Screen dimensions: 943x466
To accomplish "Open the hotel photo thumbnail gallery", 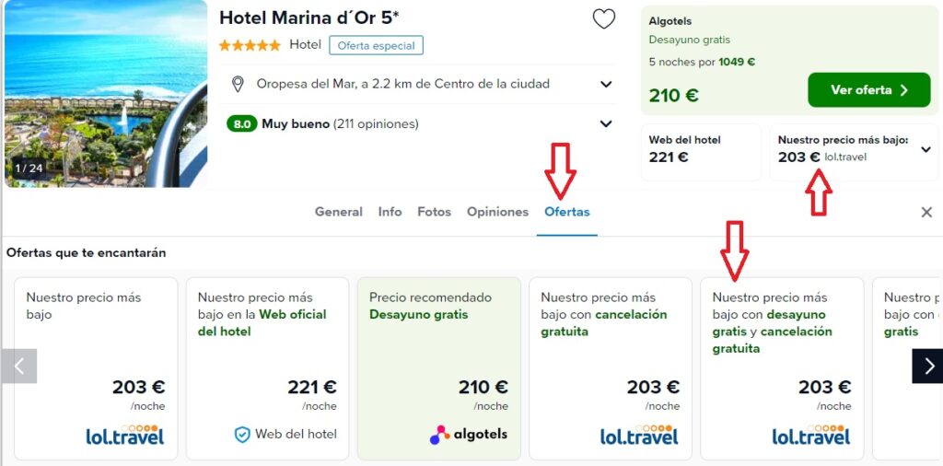I will 106,93.
